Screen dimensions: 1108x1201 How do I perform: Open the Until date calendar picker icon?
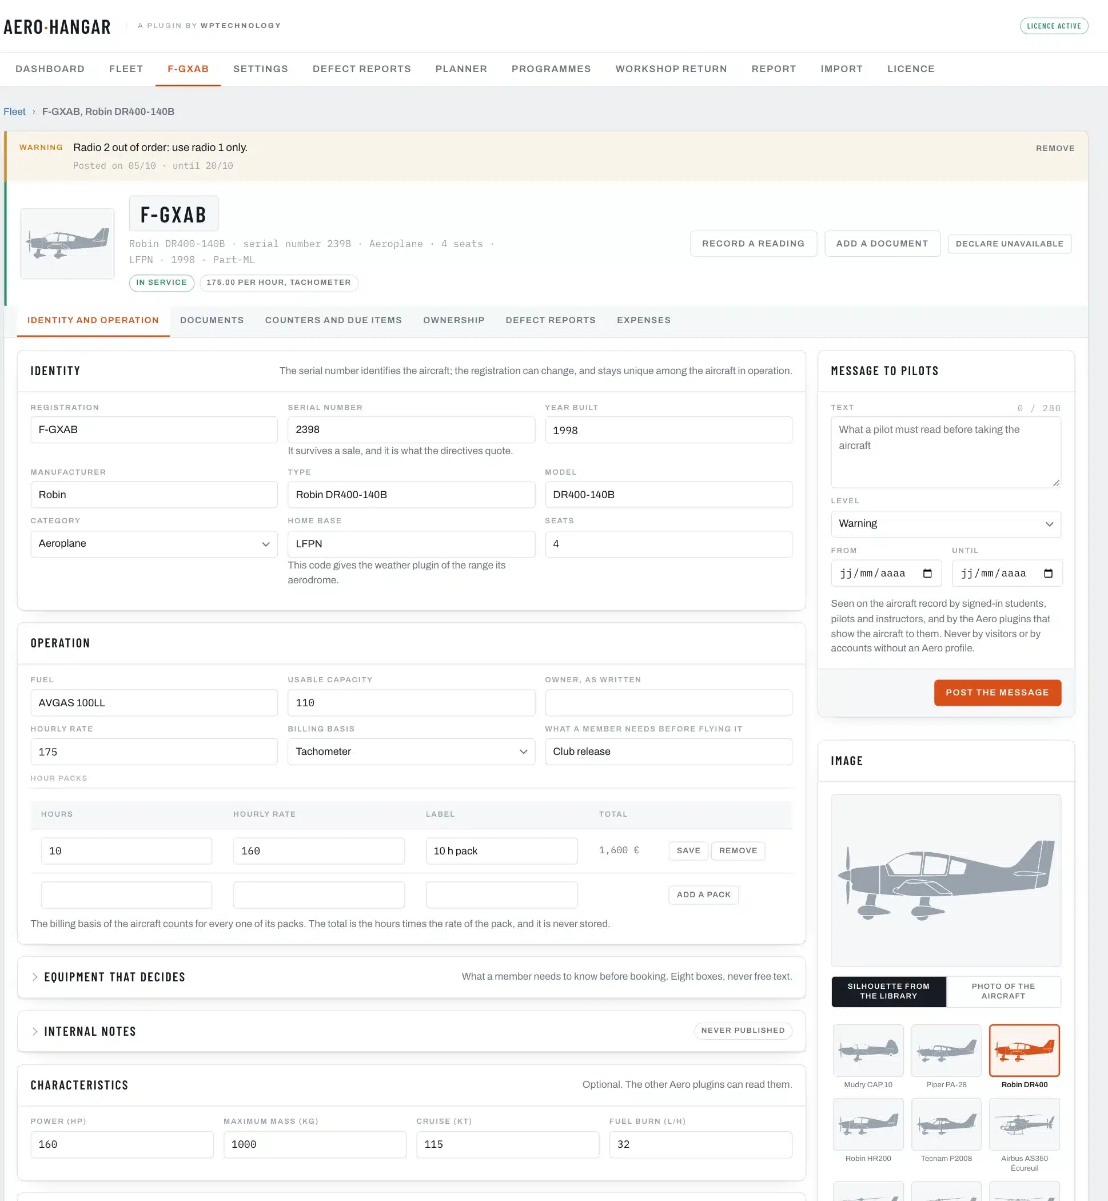tap(1048, 573)
